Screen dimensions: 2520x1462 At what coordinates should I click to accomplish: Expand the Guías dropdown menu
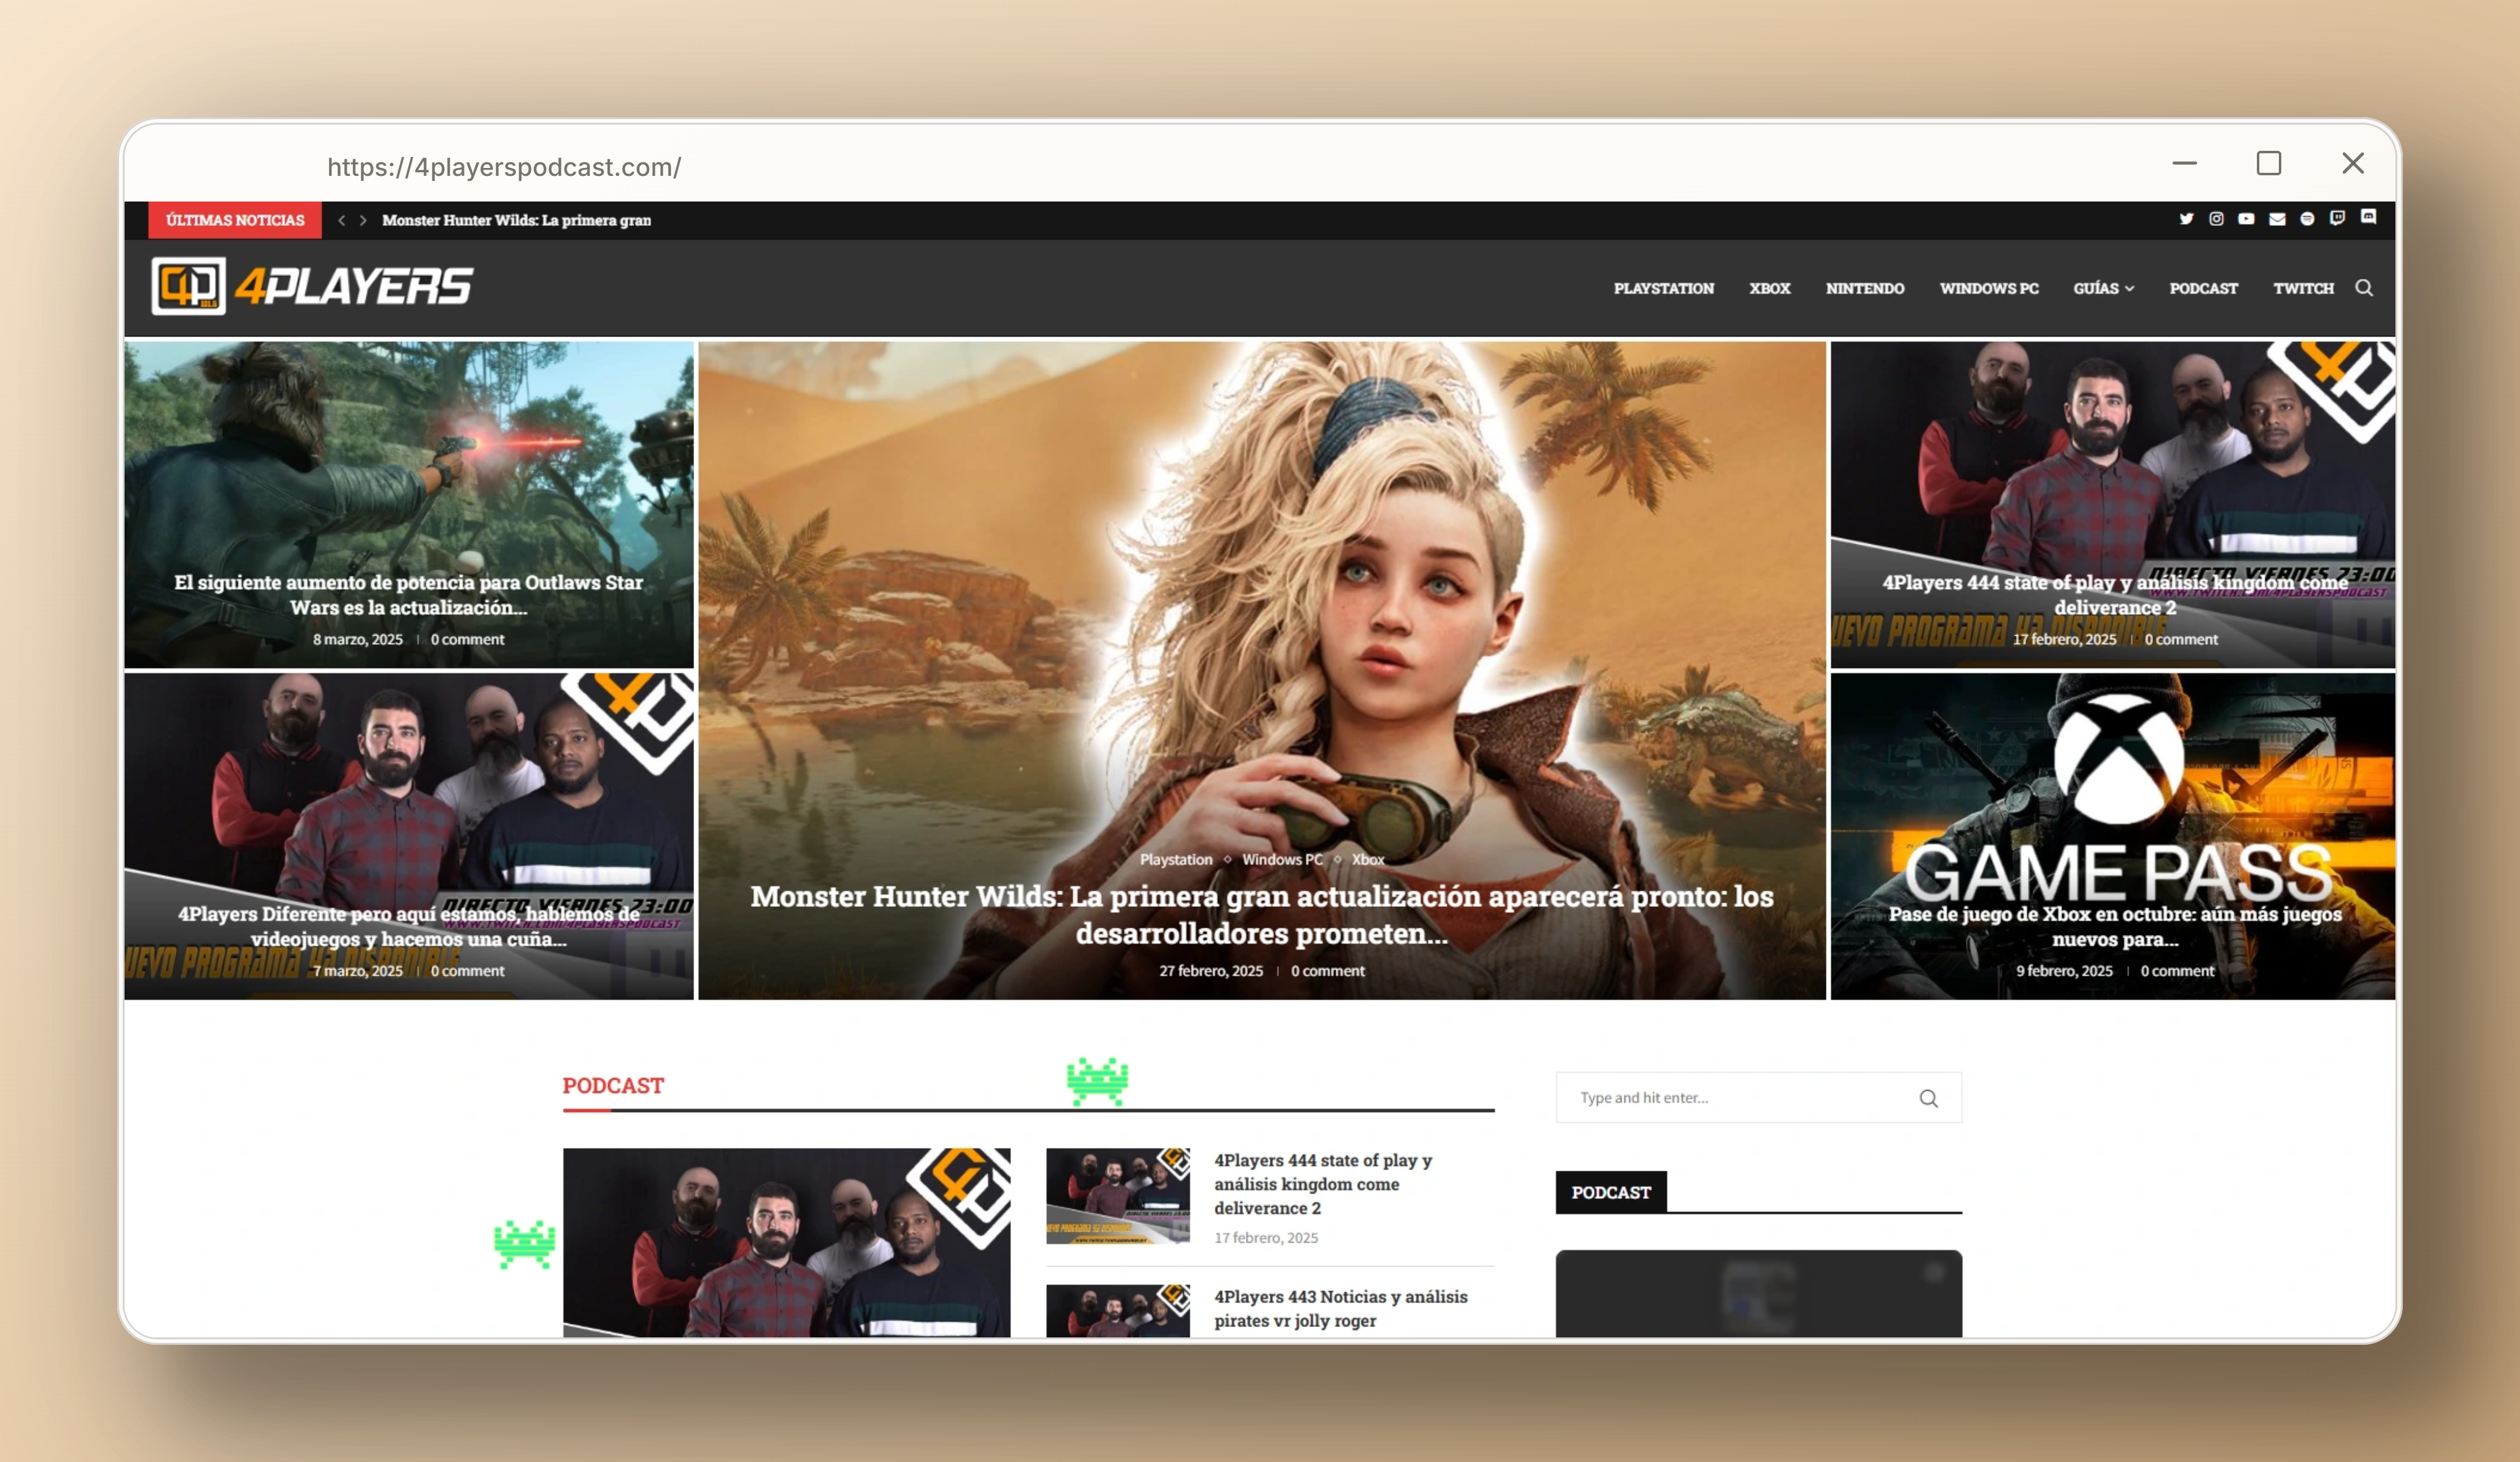2103,288
